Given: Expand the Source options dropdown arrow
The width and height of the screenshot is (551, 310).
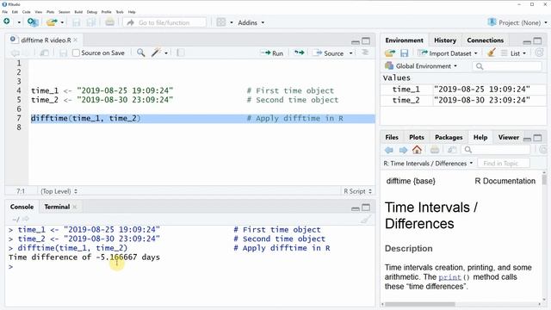Looking at the screenshot, I should coord(350,53).
